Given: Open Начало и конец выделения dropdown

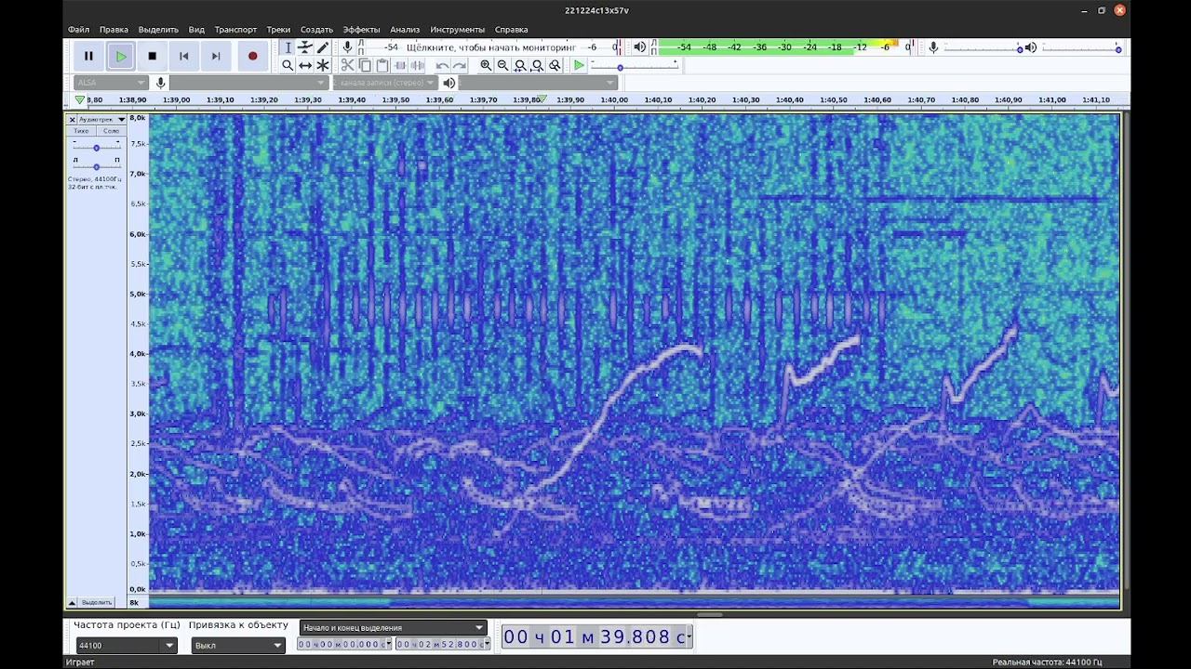Looking at the screenshot, I should pos(394,627).
